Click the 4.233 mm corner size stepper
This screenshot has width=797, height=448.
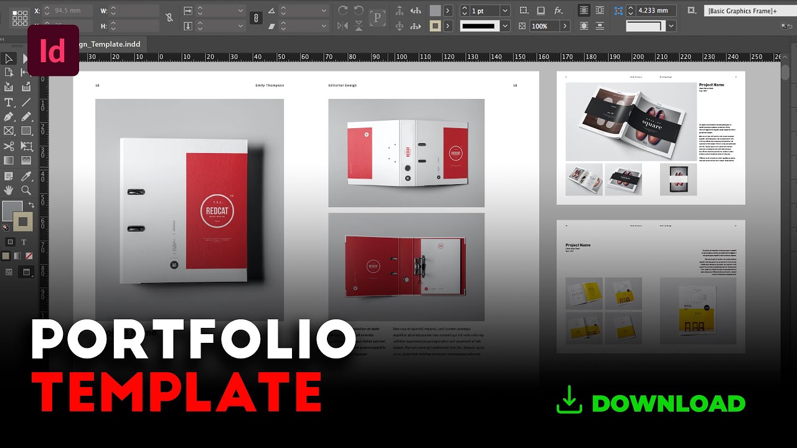[x=631, y=11]
